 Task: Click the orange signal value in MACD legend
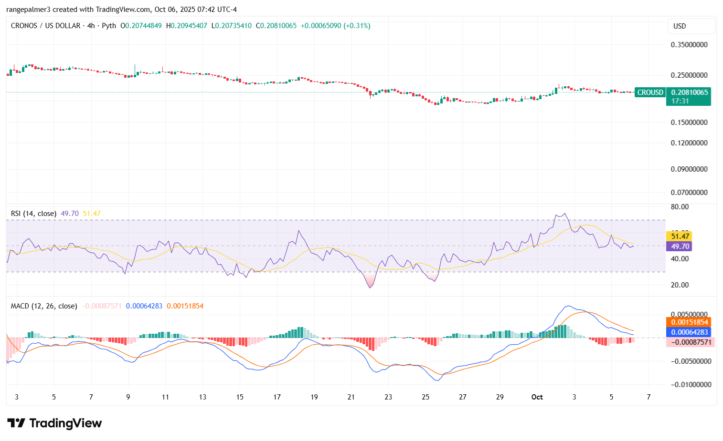(x=185, y=306)
